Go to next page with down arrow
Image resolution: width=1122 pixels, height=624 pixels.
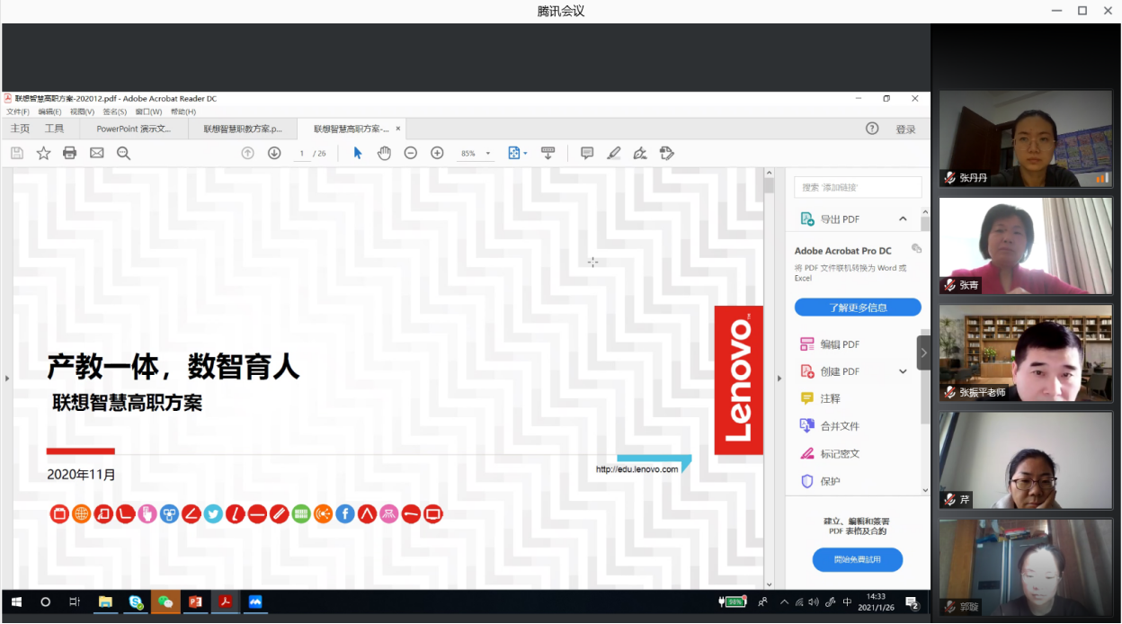tap(274, 153)
